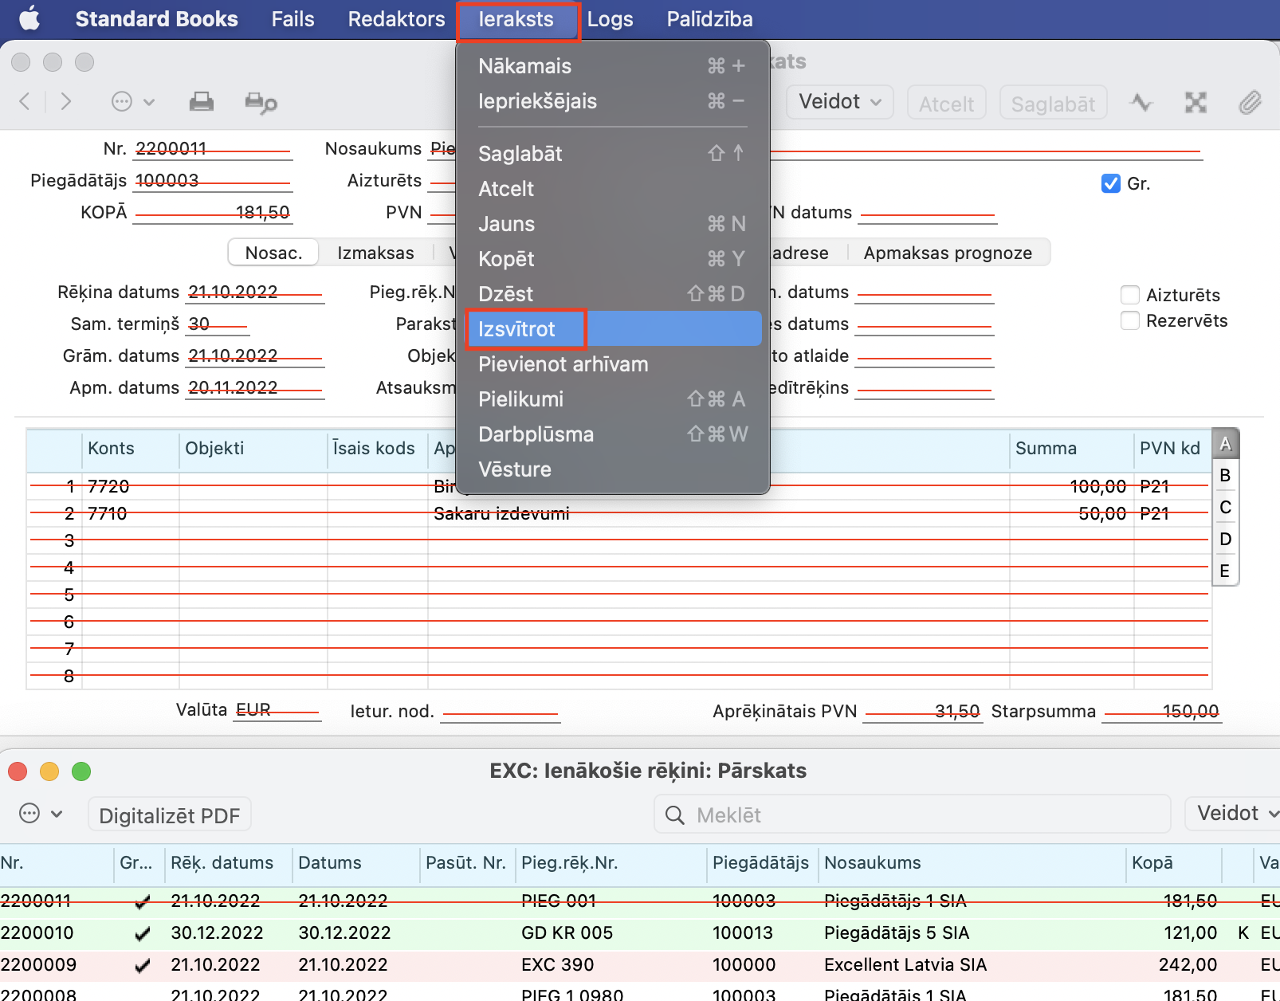1280x1001 pixels.
Task: Switch to the Apmaksas prognoze tab
Action: [947, 253]
